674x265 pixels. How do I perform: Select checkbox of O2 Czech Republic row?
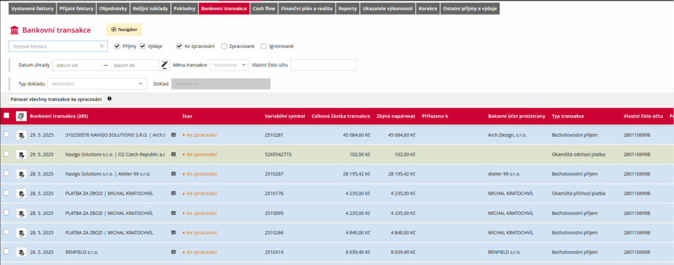pyautogui.click(x=6, y=154)
